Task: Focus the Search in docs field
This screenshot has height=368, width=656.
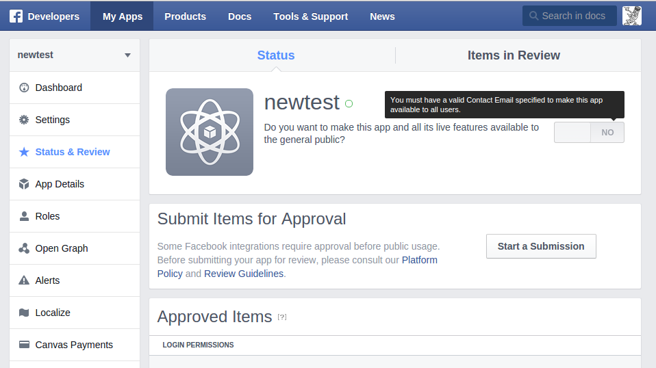Action: [570, 16]
